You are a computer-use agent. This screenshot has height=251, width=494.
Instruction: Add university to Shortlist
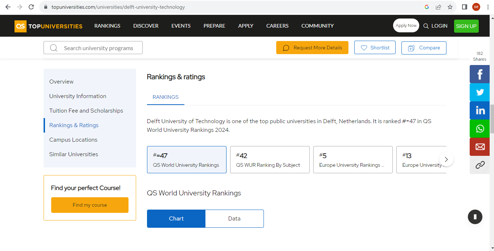point(375,48)
